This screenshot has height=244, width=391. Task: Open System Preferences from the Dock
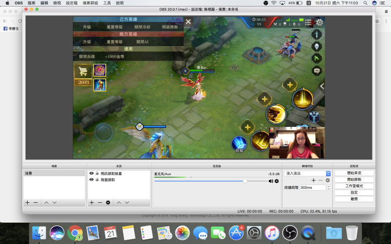pyautogui.click(x=254, y=233)
